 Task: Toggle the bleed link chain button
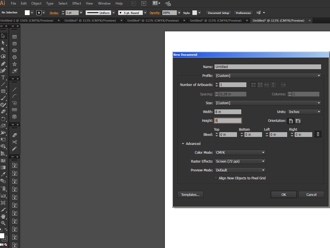pos(318,134)
